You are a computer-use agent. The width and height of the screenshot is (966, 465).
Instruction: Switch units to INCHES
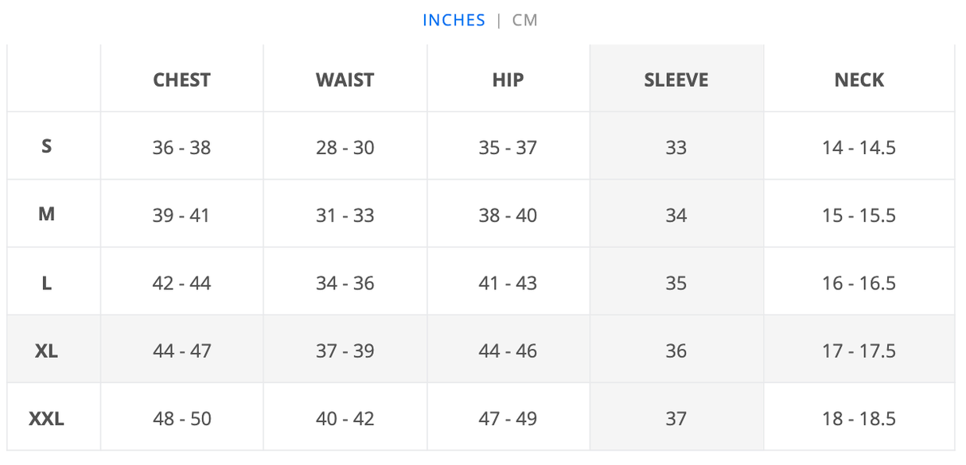(x=454, y=21)
